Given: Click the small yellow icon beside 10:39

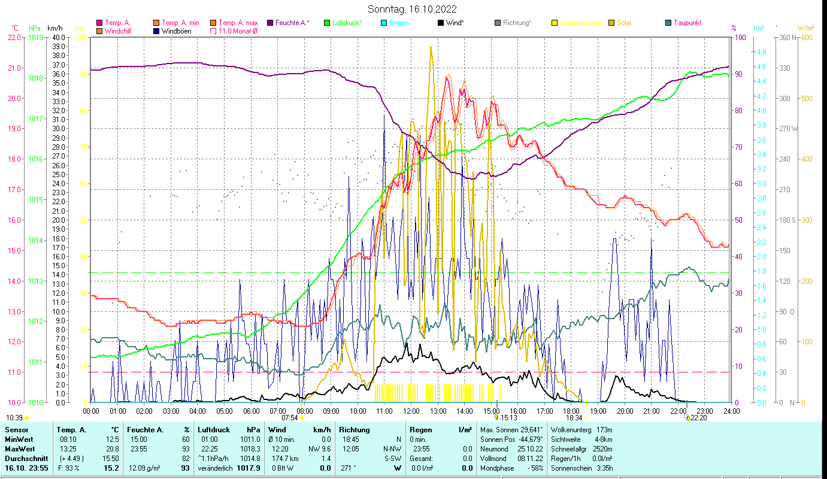Looking at the screenshot, I should (x=27, y=417).
